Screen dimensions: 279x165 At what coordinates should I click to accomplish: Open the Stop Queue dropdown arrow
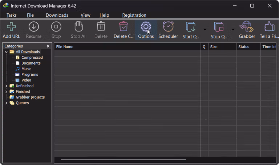point(233,30)
